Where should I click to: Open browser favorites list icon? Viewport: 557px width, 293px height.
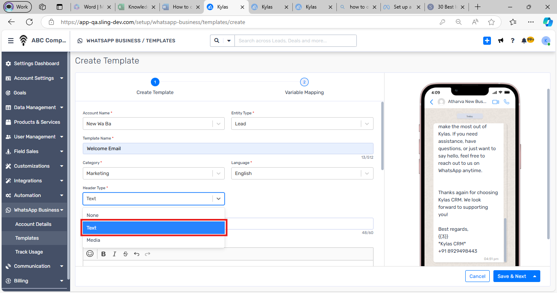pyautogui.click(x=513, y=22)
